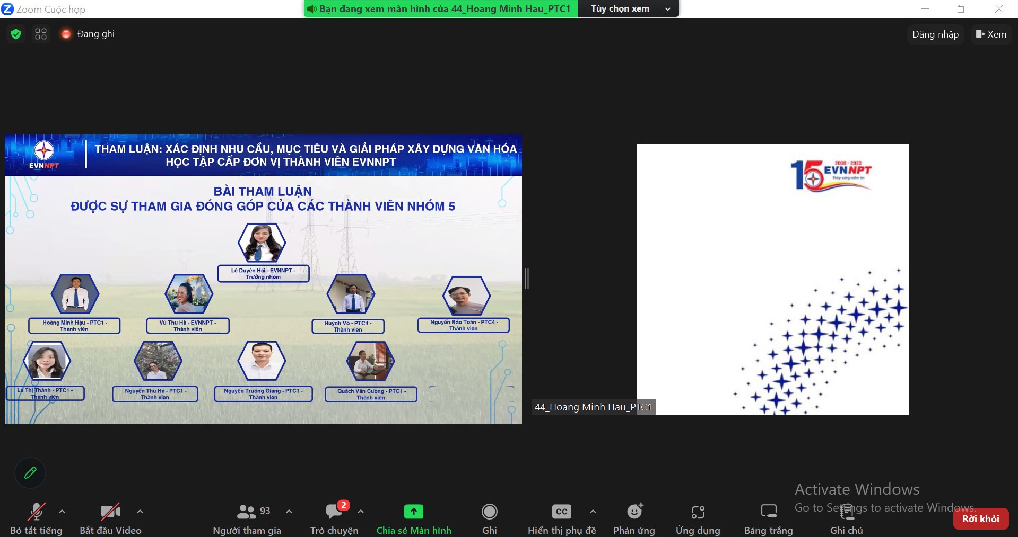Click the Nguyễn Trường Giang - PTC1 name box
The image size is (1018, 537).
click(263, 394)
